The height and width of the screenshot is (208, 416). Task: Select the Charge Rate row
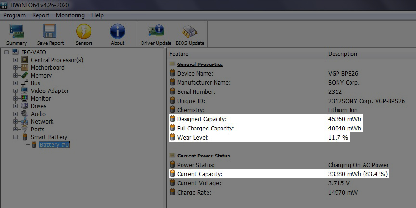tap(292, 192)
